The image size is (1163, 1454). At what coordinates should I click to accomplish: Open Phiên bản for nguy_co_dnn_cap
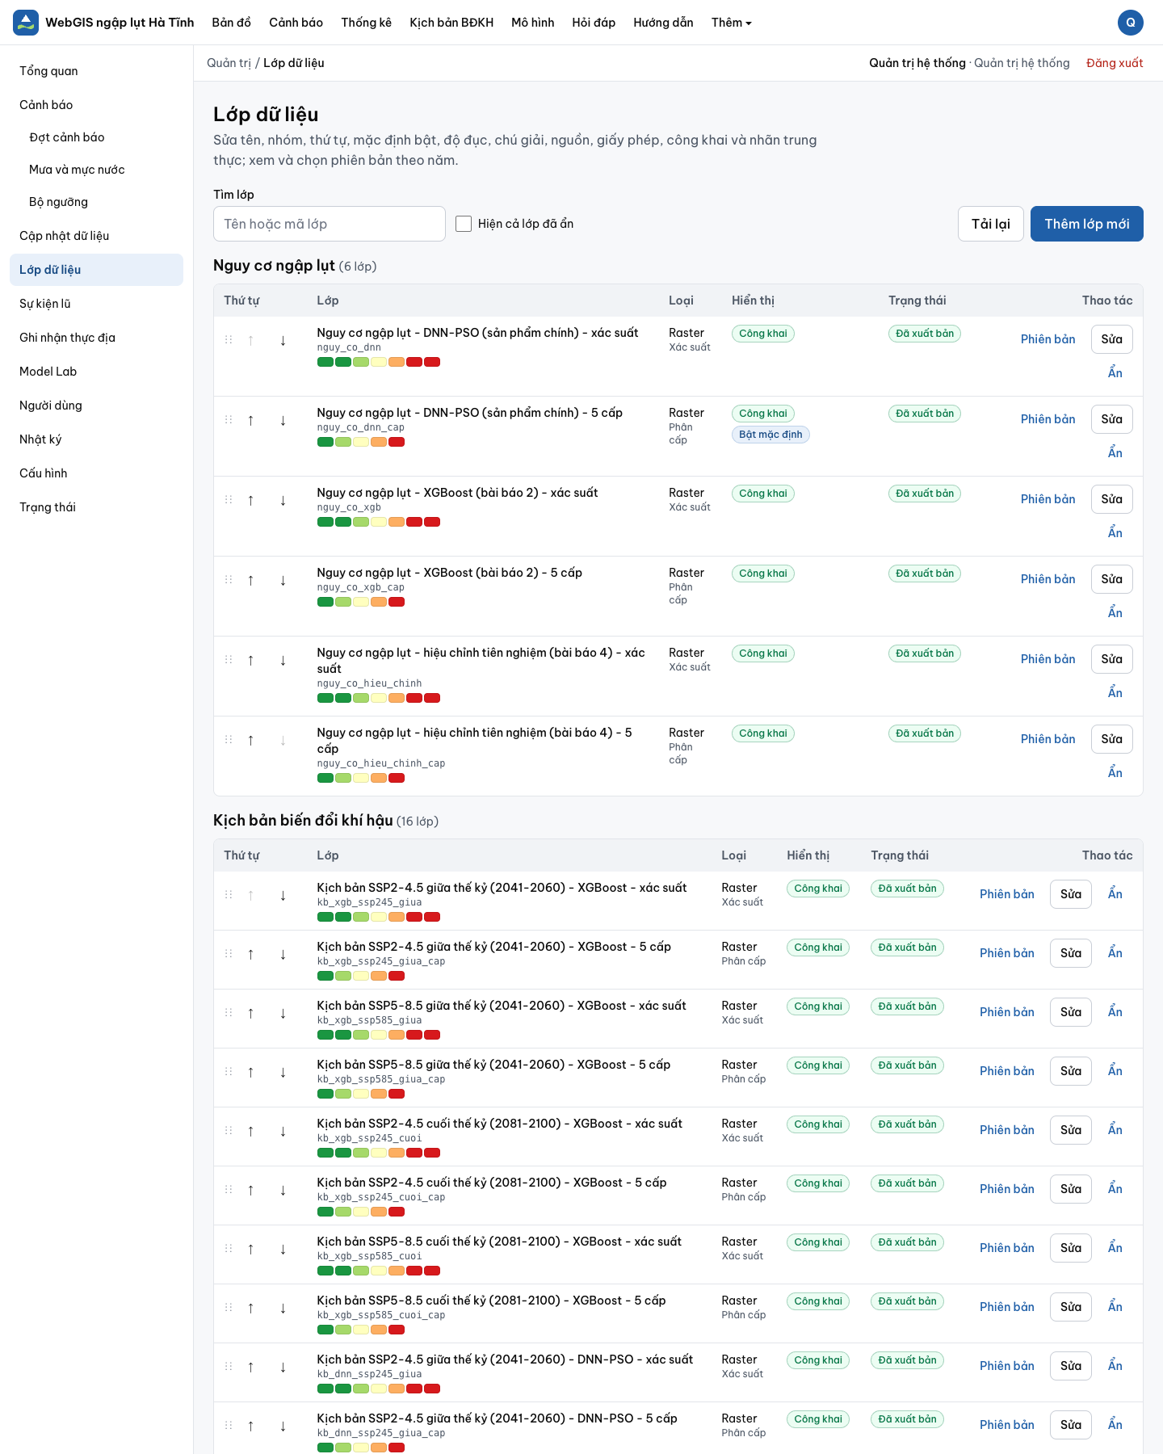click(x=1048, y=419)
